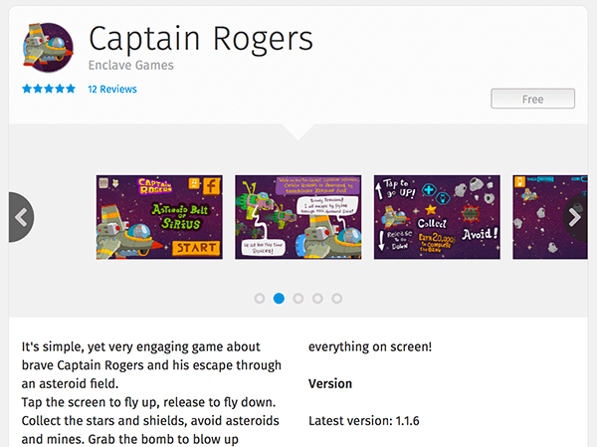Open the partially visible gameplay screenshot
Screen dimensions: 597x447
click(550, 217)
